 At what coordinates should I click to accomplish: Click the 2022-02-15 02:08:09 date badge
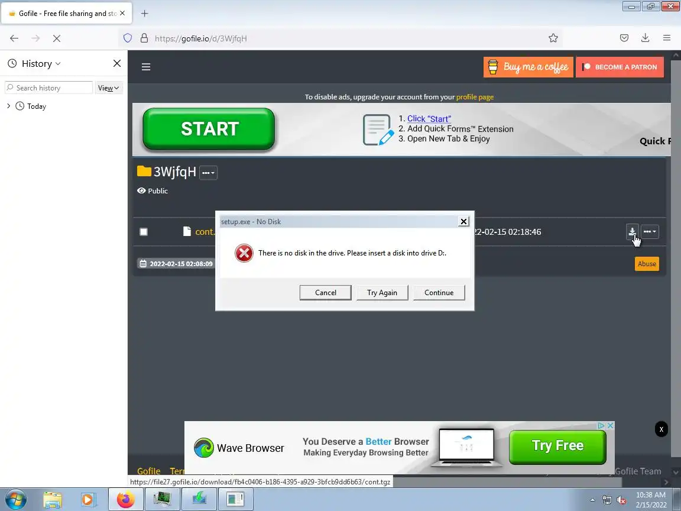pyautogui.click(x=176, y=264)
